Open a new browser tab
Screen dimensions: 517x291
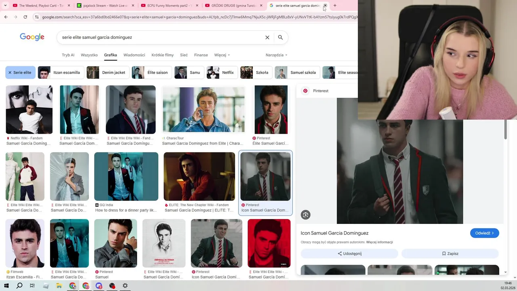click(335, 6)
